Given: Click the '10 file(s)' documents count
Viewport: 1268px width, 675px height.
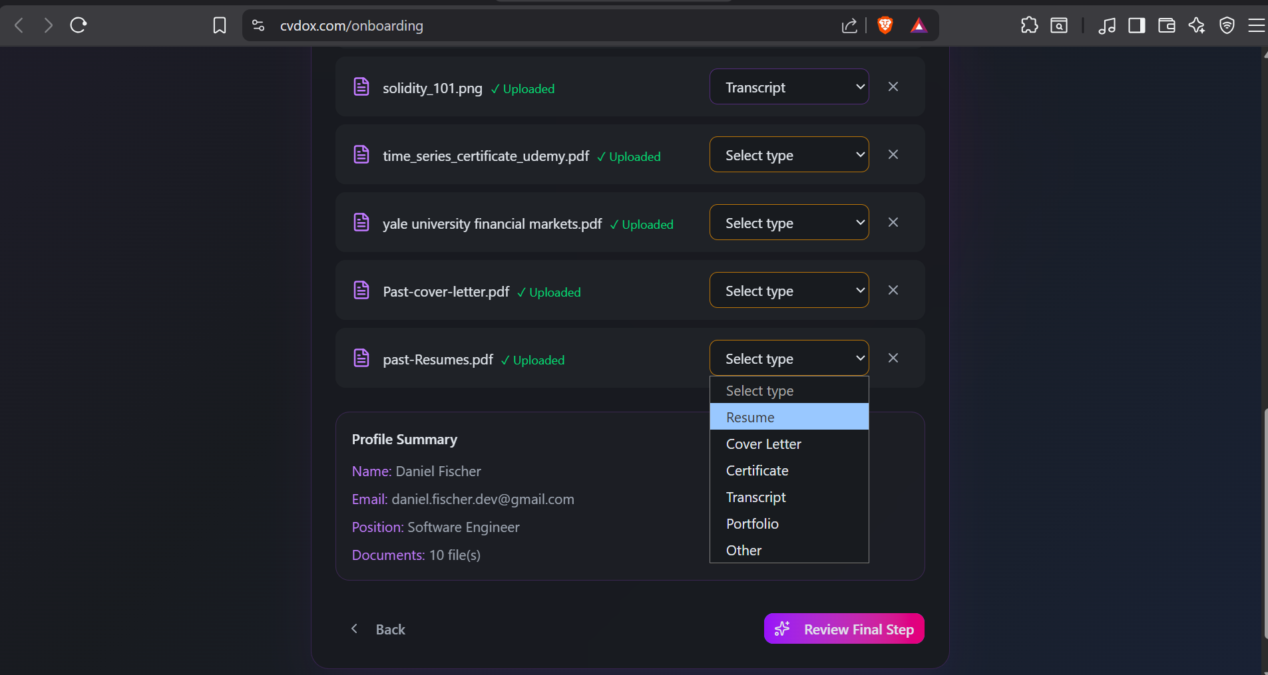Looking at the screenshot, I should tap(455, 555).
